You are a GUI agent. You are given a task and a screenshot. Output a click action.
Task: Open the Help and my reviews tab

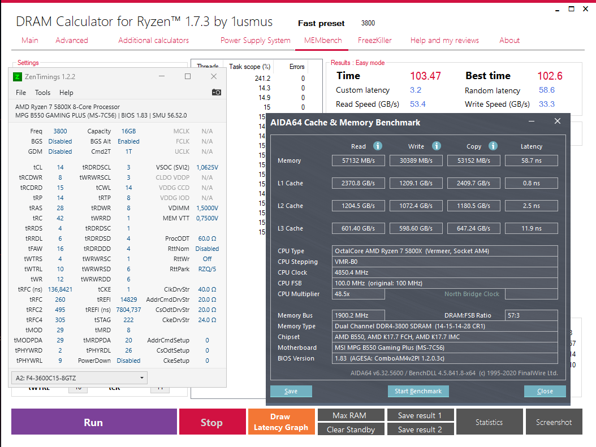pos(444,40)
